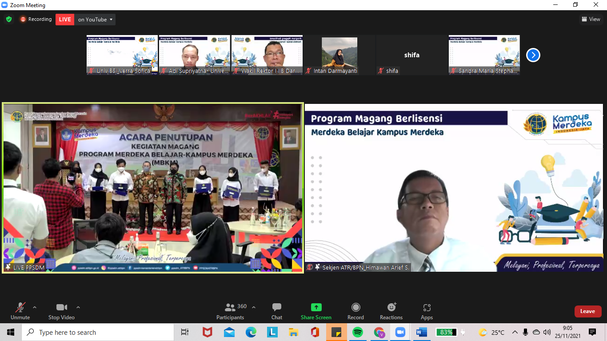Expand video options arrow next to Stop Video
Viewport: 607px width, 341px height.
pyautogui.click(x=78, y=307)
